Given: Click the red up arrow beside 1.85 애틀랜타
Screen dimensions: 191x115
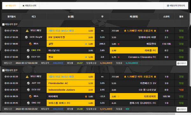Looking at the screenshot, I should [x=118, y=44].
